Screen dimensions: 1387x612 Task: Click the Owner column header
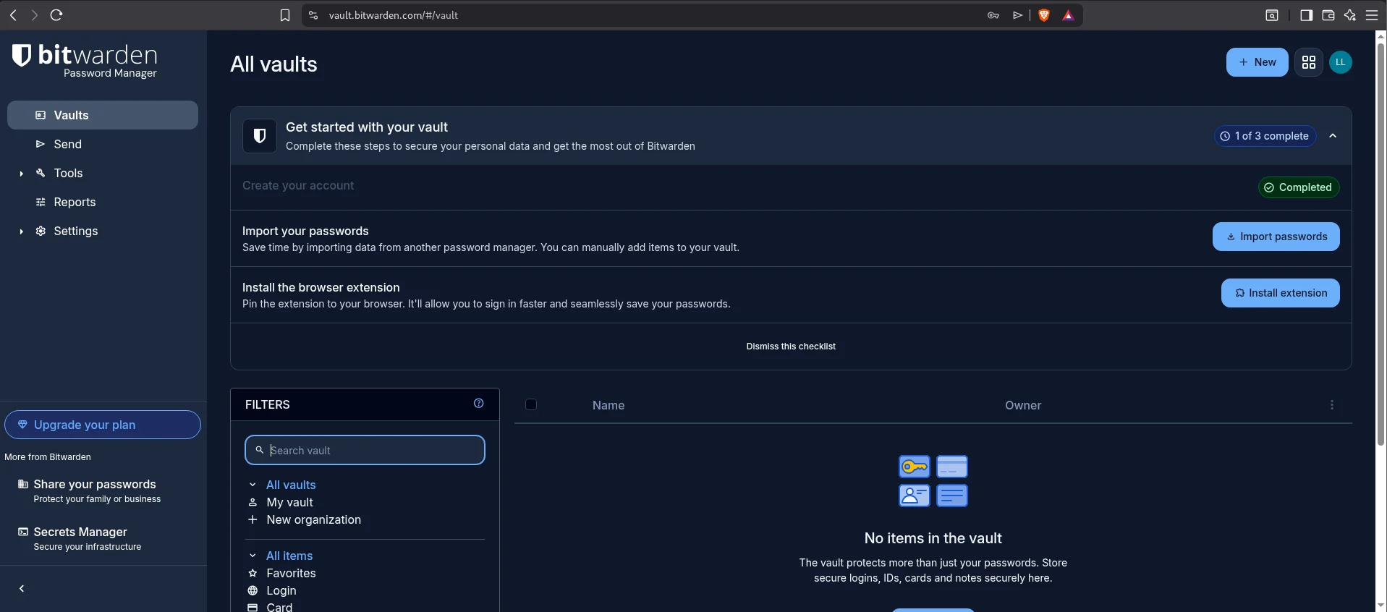click(1023, 405)
